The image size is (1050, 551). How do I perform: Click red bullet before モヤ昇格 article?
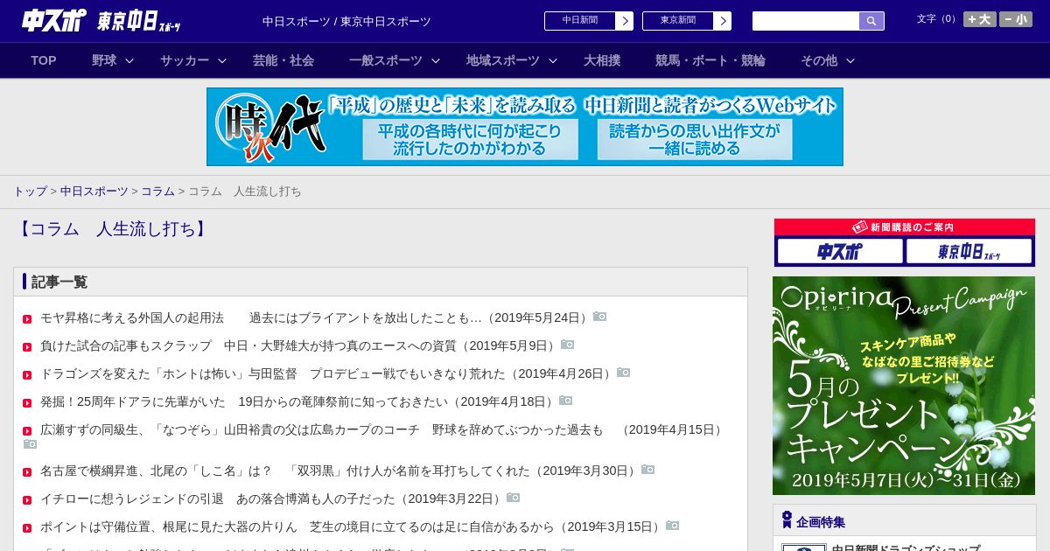pyautogui.click(x=27, y=319)
